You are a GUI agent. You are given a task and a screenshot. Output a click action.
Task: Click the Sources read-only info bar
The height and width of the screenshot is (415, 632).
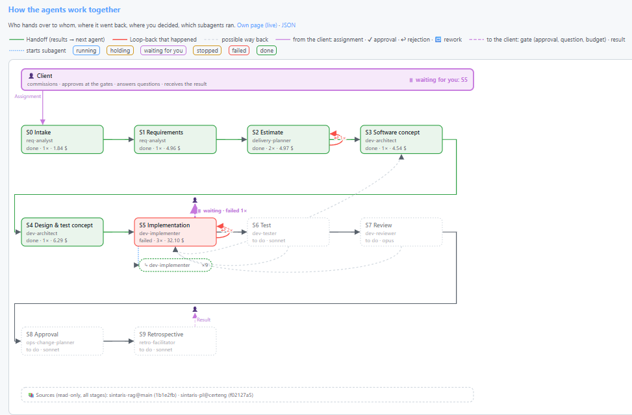[x=247, y=395]
